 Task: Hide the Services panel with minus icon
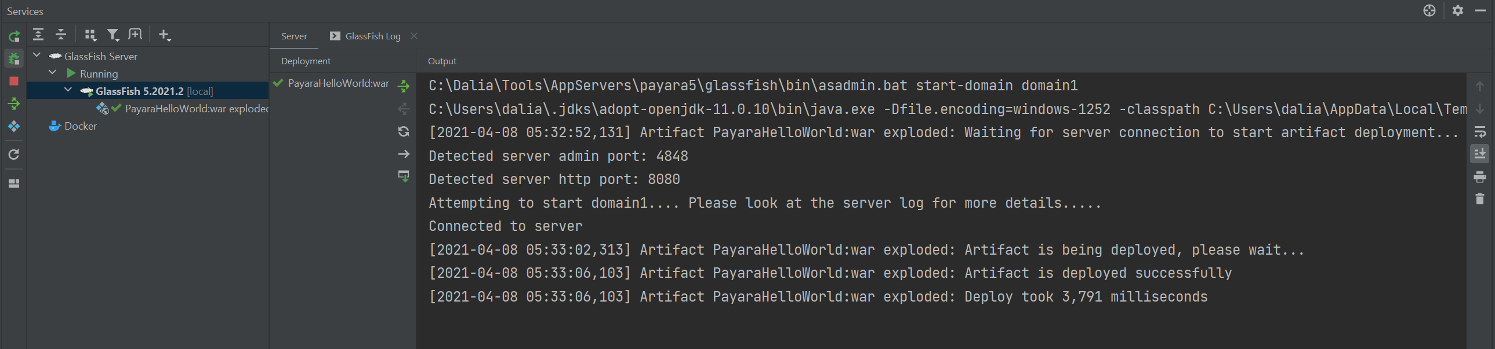[1481, 10]
